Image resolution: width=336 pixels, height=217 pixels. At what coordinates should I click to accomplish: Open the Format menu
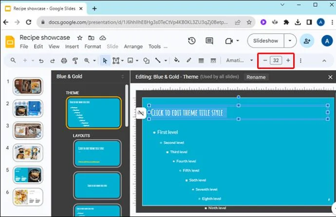click(93, 46)
